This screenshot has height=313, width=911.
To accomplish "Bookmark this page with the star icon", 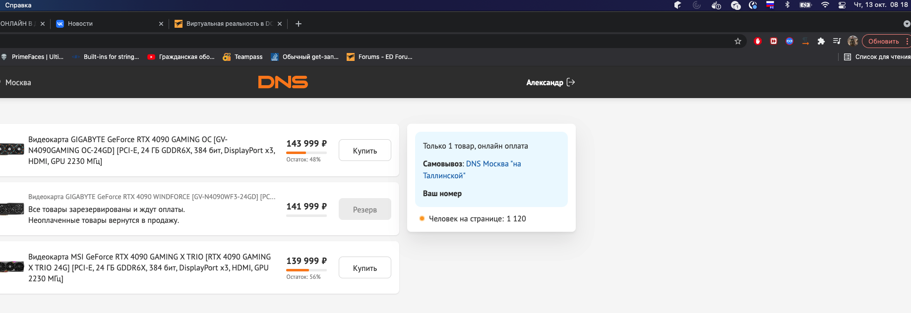I will point(738,41).
